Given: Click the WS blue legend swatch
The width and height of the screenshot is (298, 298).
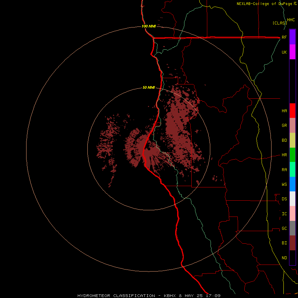Looking at the screenshot, I should coord(292,184).
